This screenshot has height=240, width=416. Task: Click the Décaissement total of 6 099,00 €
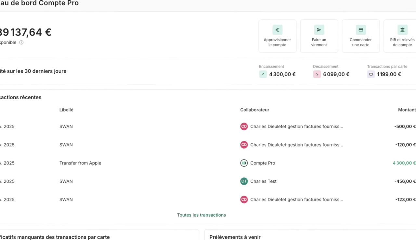coord(336,74)
